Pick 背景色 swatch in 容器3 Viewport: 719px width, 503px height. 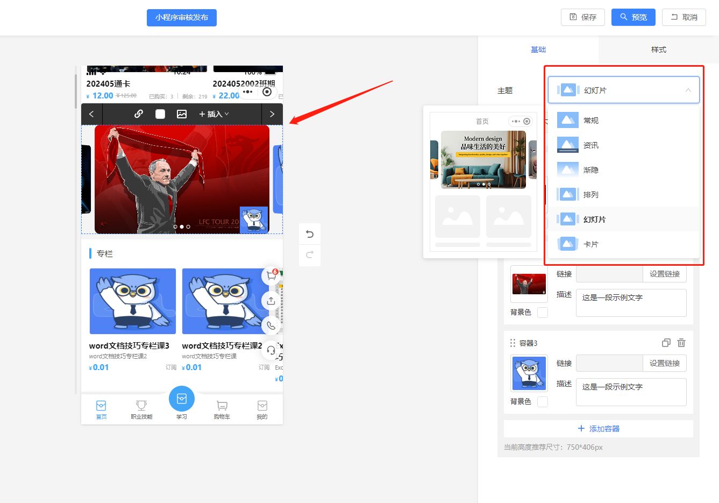tap(543, 401)
